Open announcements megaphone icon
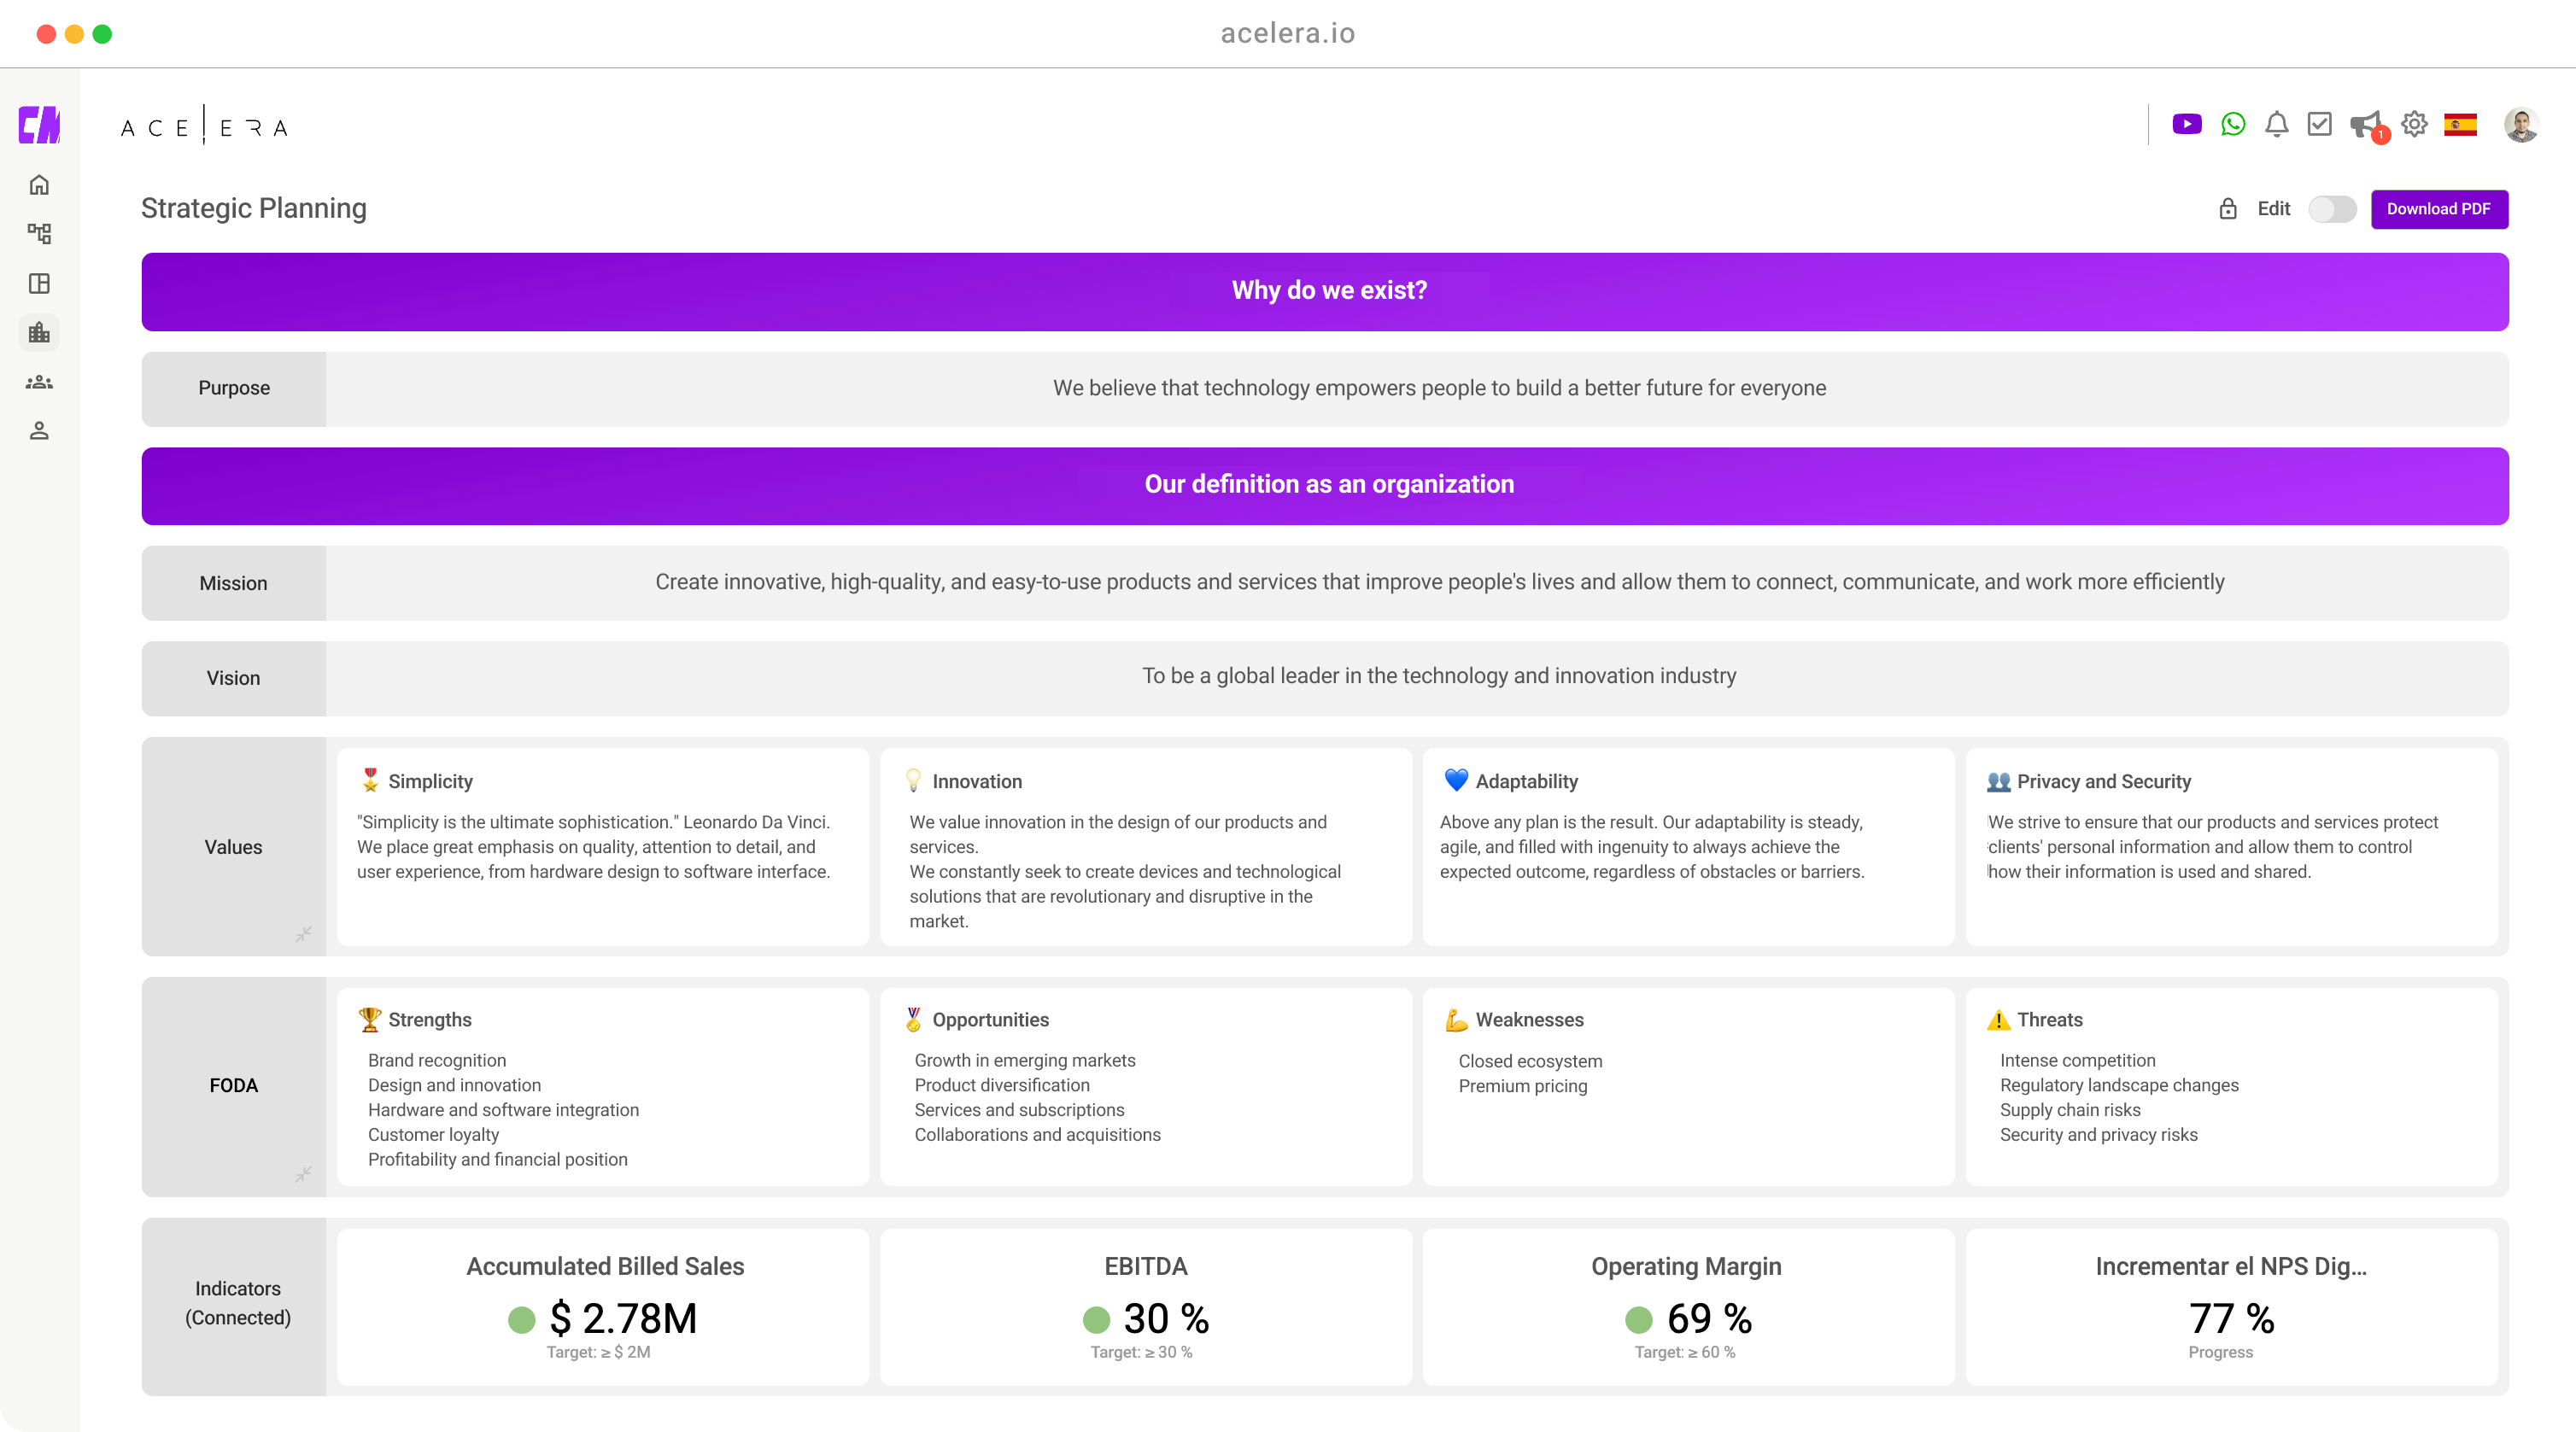Image resolution: width=2576 pixels, height=1432 pixels. click(2365, 125)
